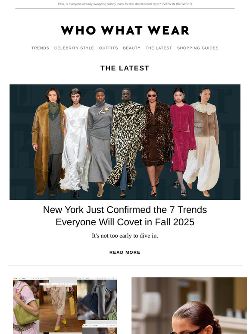250x334 pixels.
Task: Open Shopping Guides navigation link
Action: click(198, 48)
